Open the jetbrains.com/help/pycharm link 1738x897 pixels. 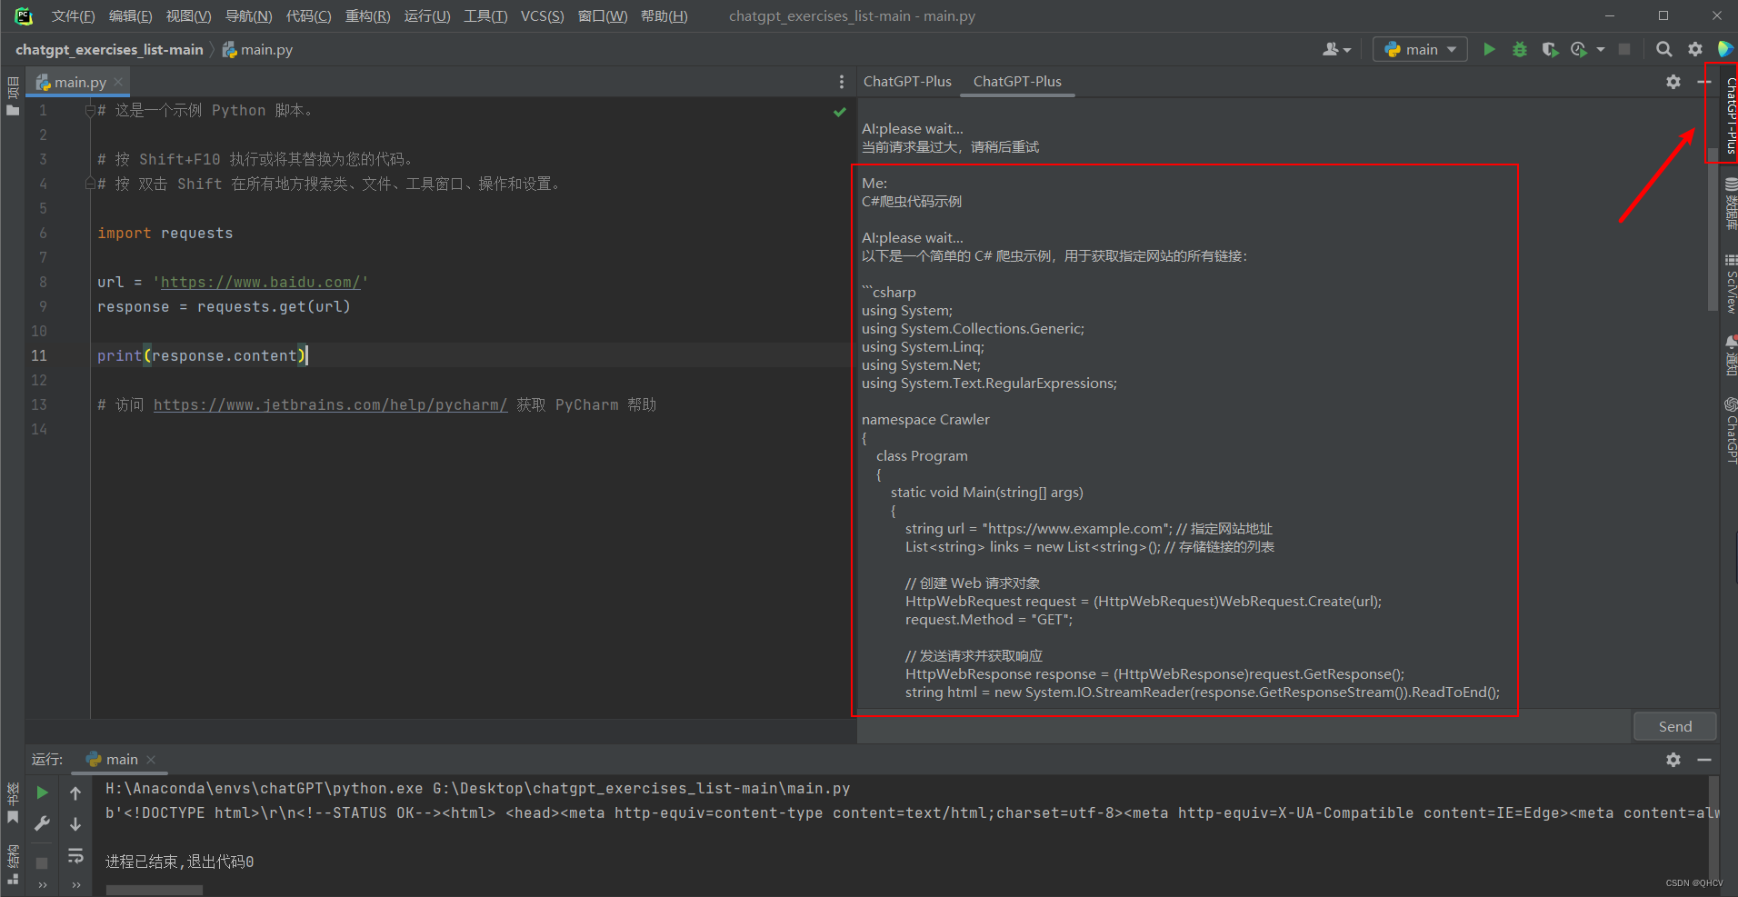point(330,405)
